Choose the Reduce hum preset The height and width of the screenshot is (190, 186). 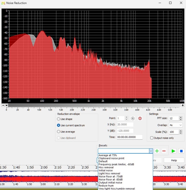[106, 185]
